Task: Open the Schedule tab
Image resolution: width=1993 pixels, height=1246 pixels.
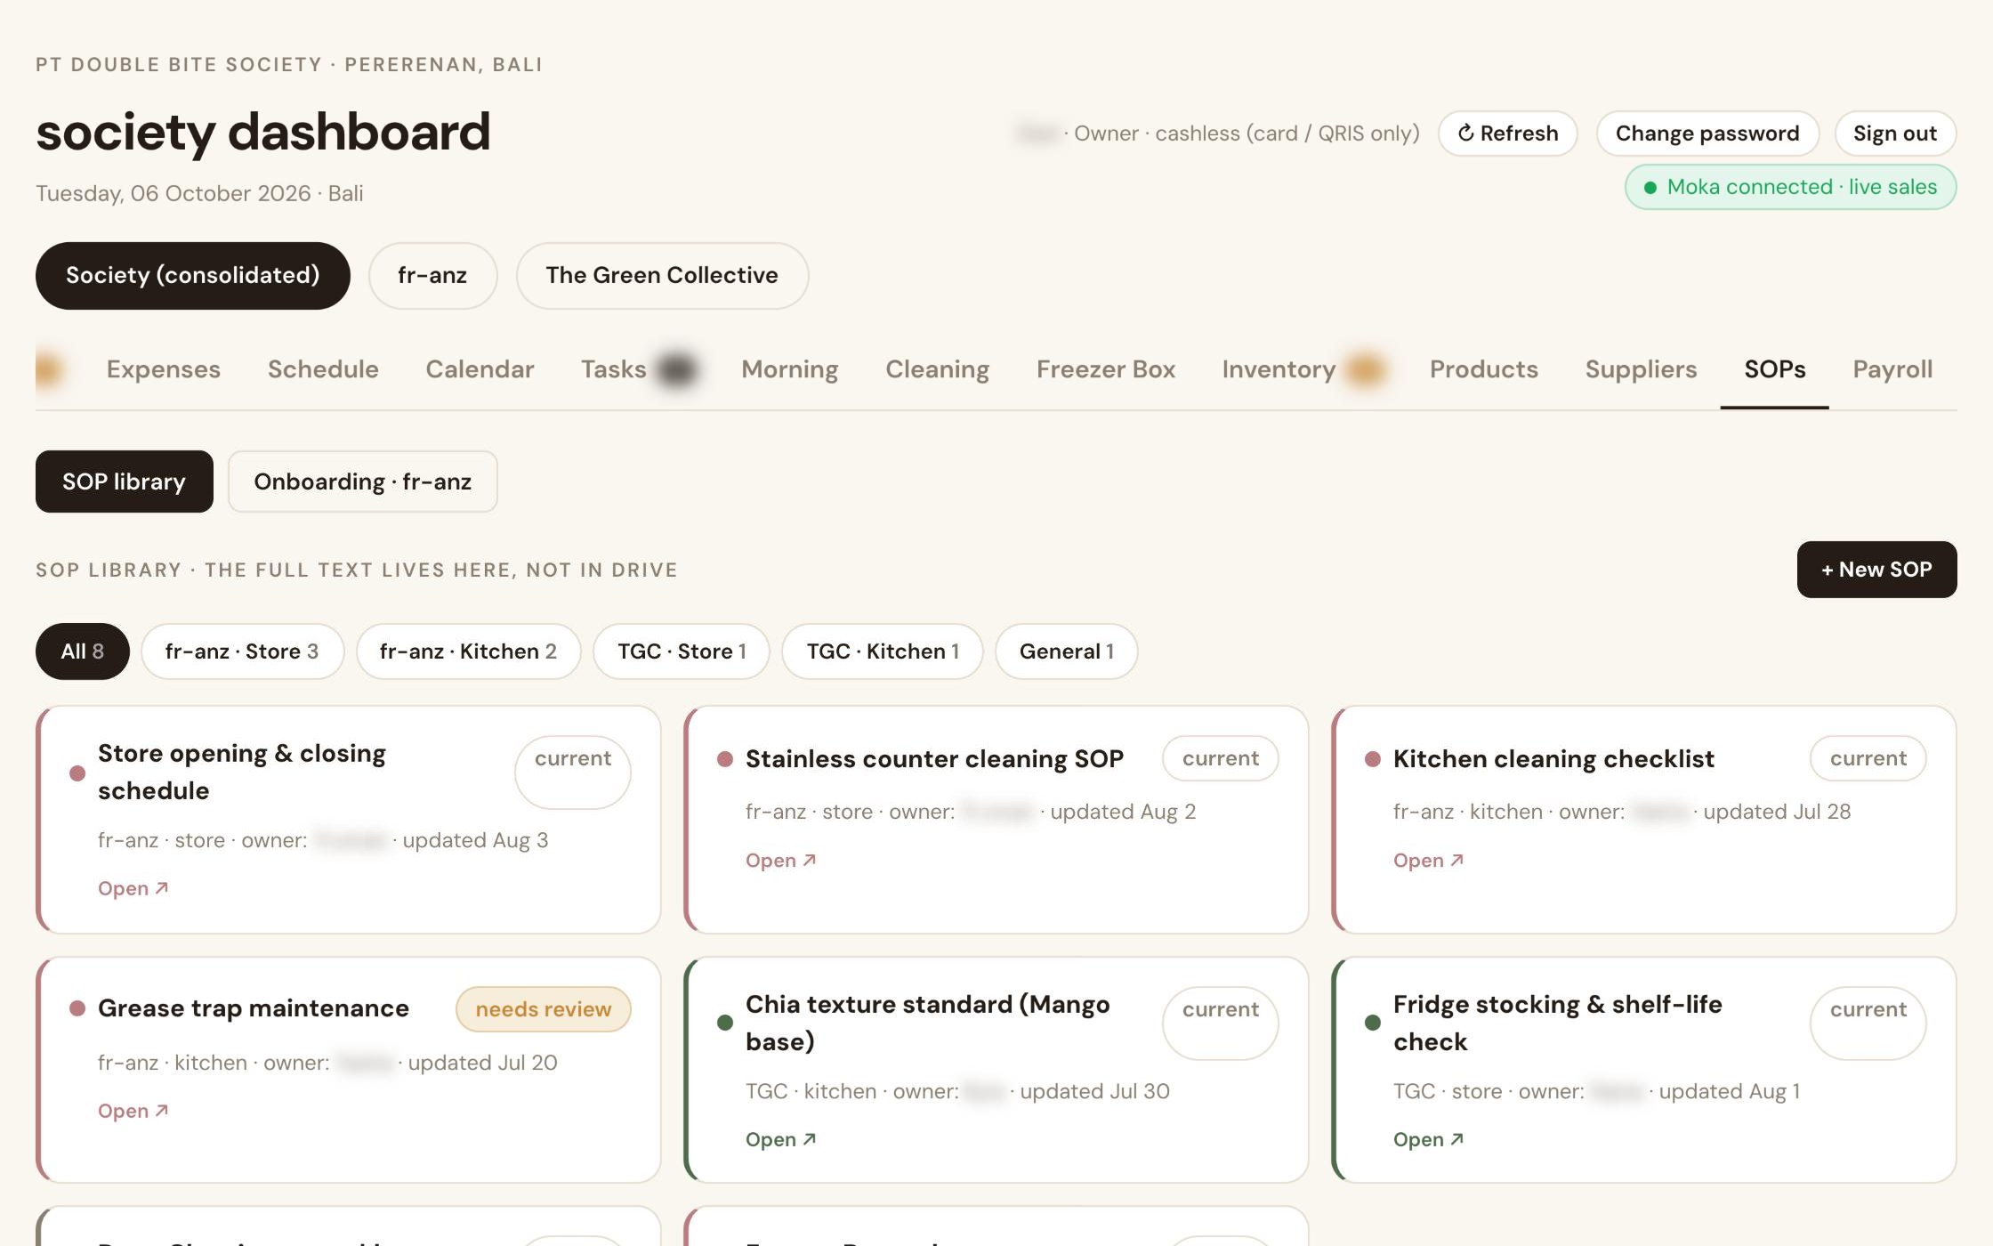Action: tap(323, 369)
